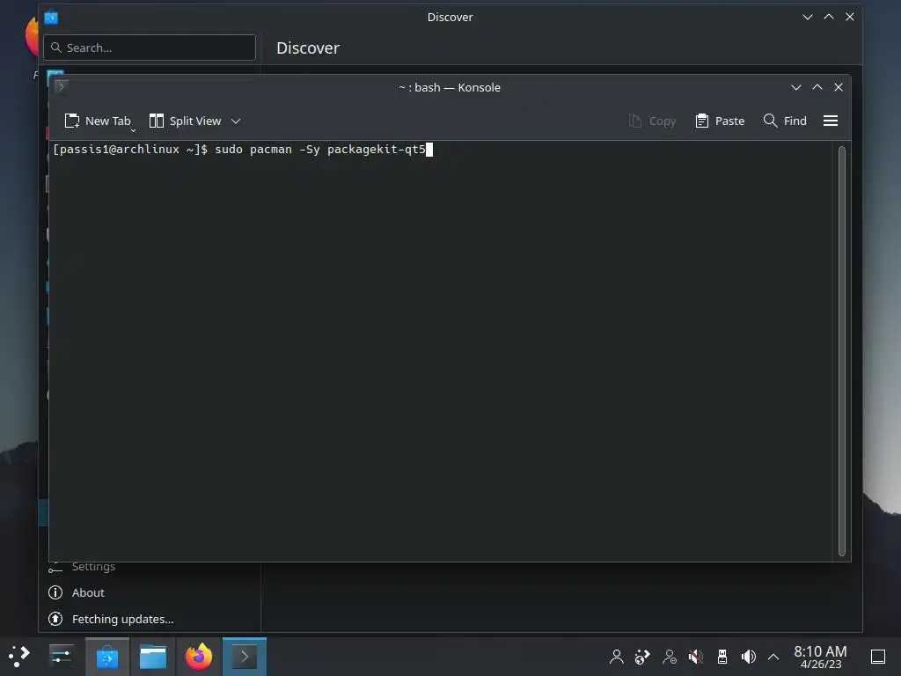This screenshot has width=901, height=676.
Task: Open the audio volume tray icon
Action: pyautogui.click(x=748, y=657)
